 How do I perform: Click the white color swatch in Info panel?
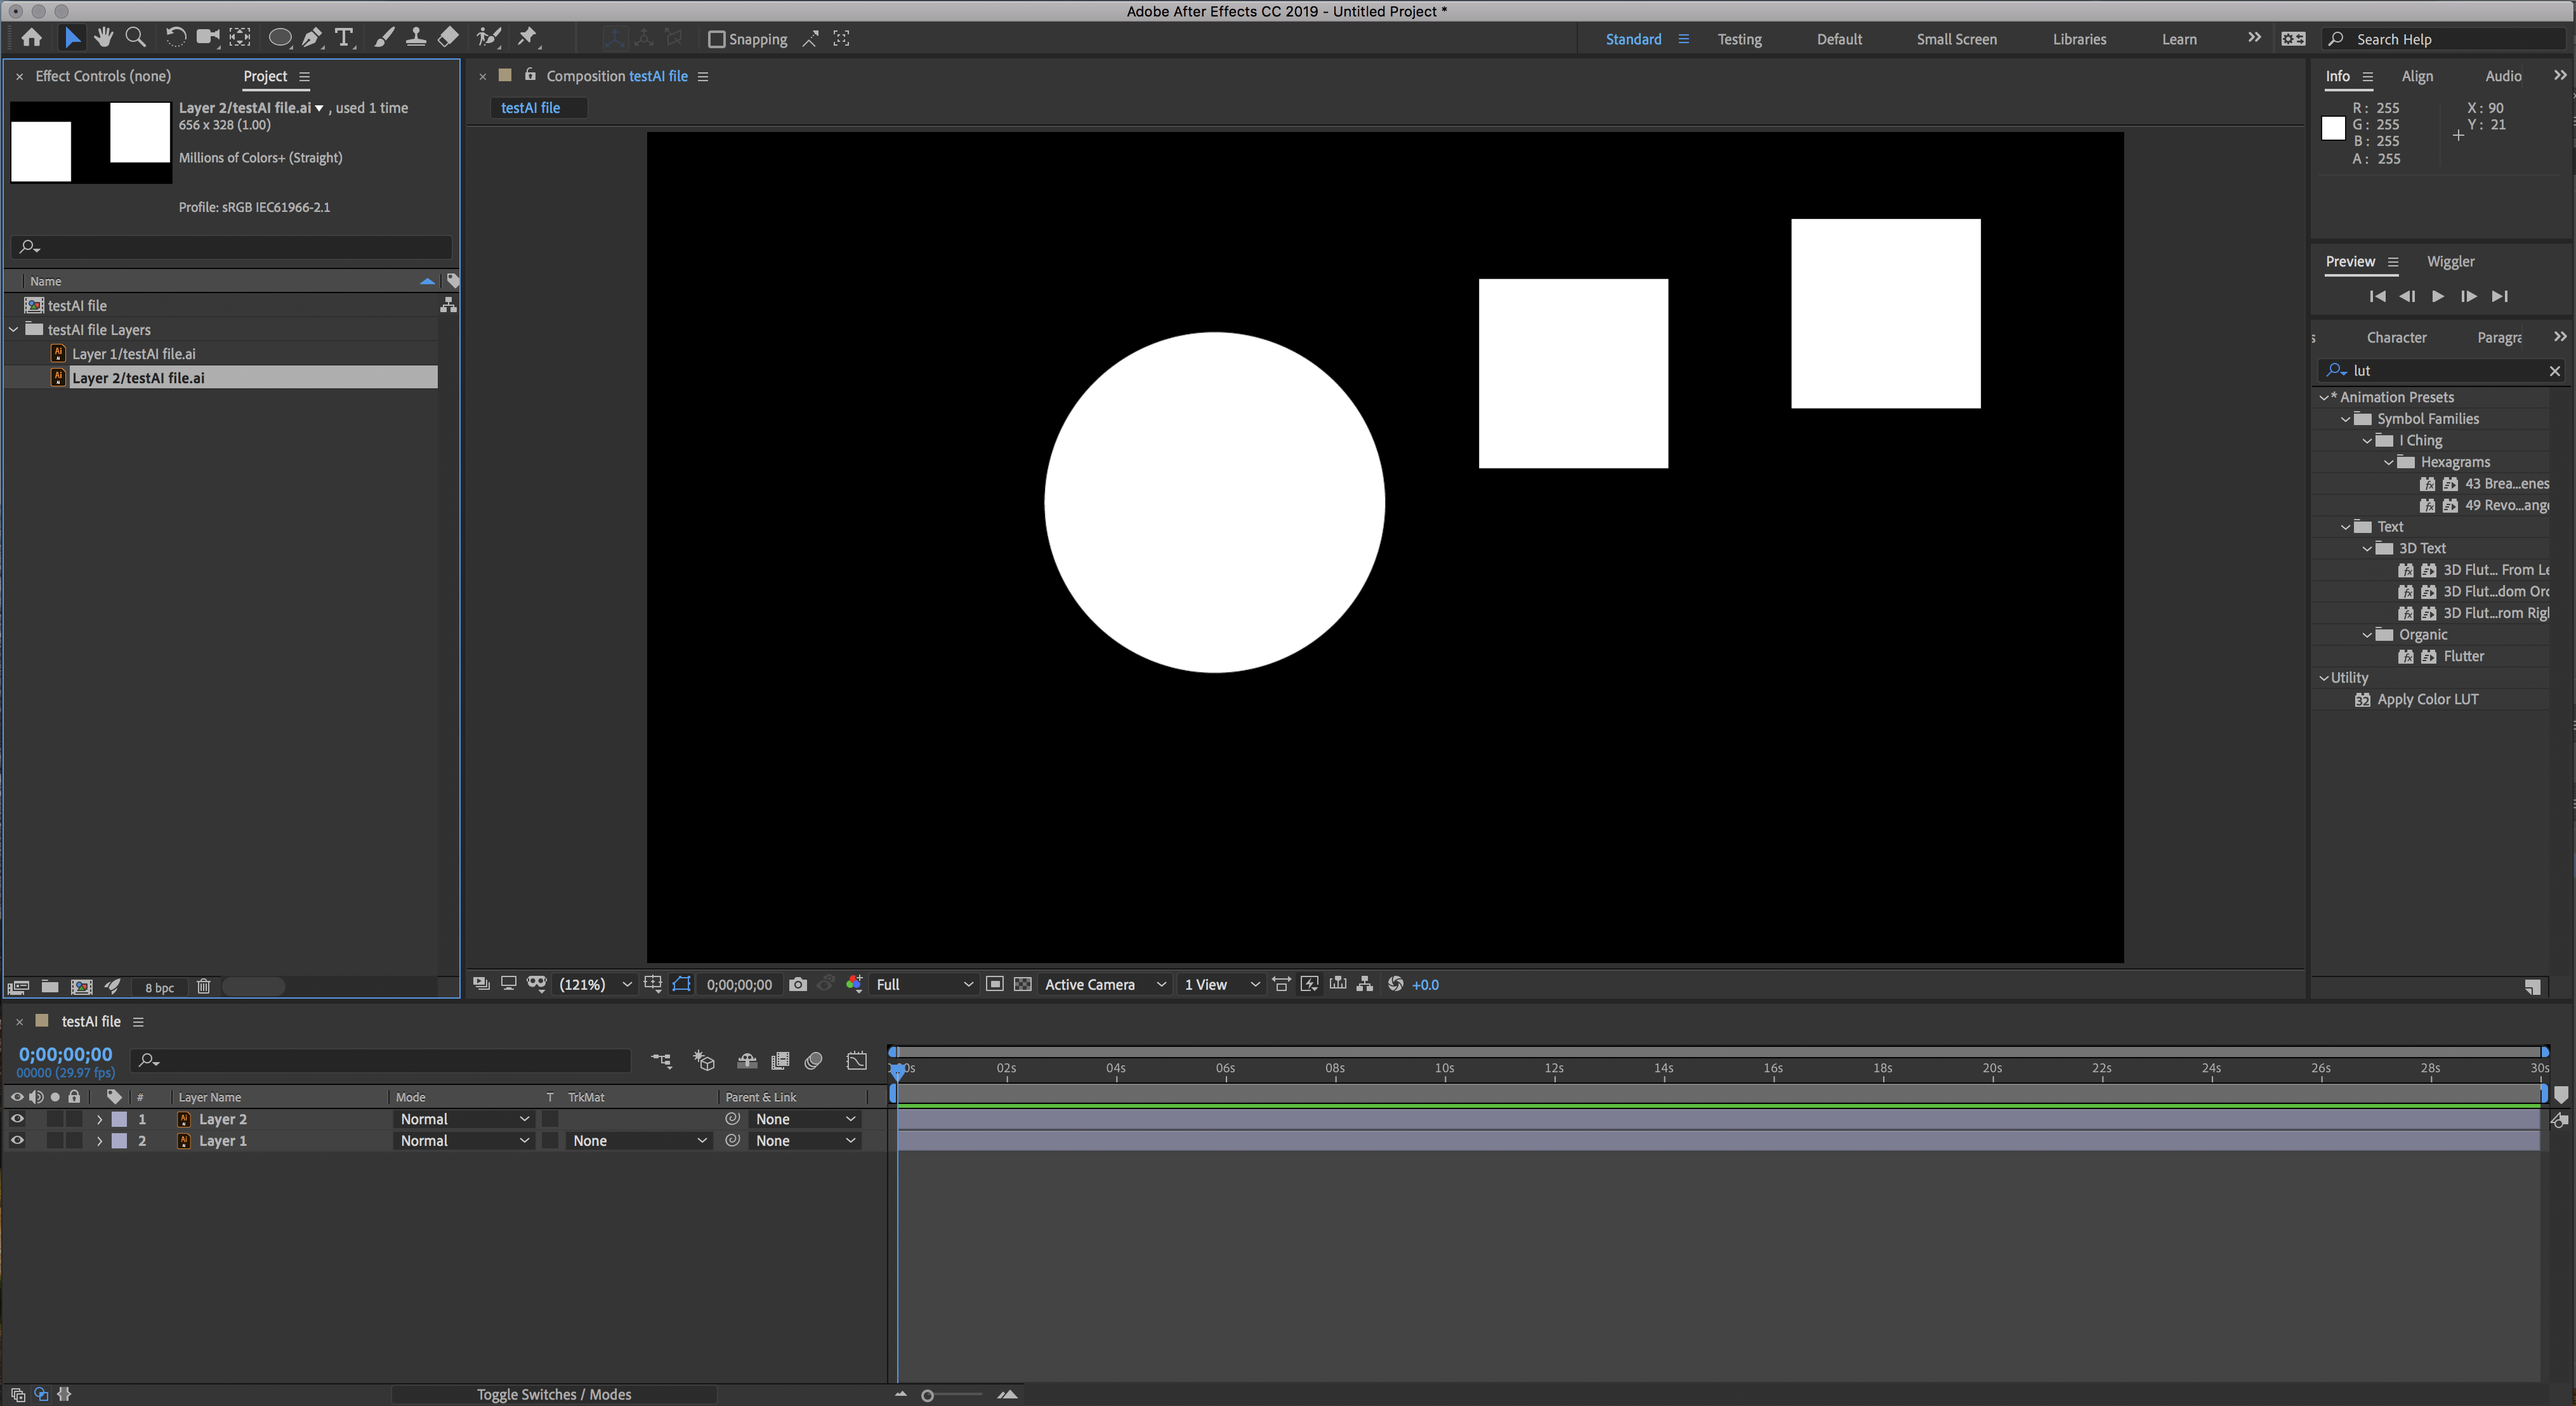click(2334, 128)
